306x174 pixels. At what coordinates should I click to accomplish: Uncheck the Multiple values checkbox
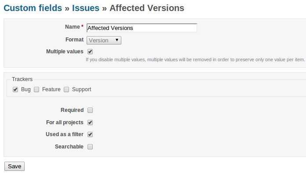coord(90,52)
